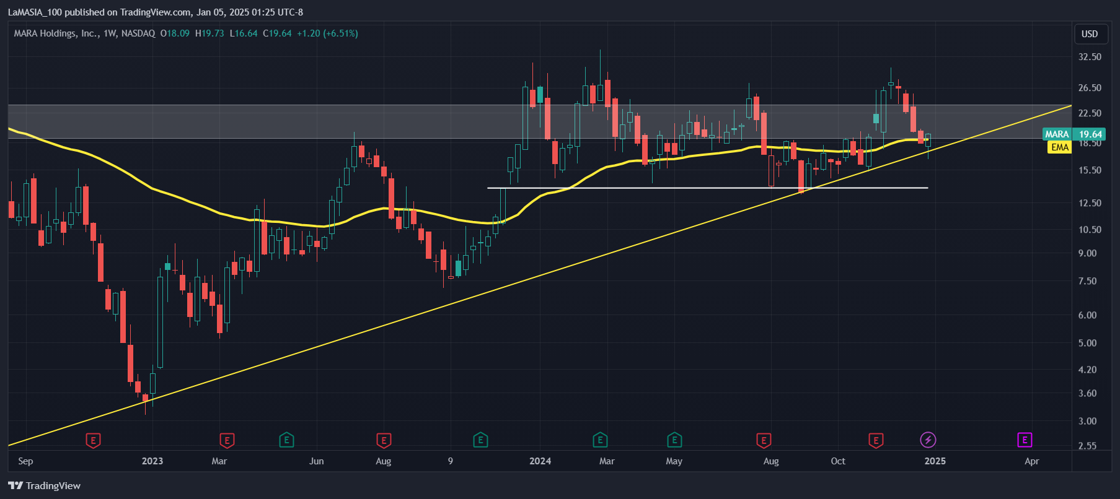Click the Jun label on time axis
The image size is (1120, 499).
point(316,461)
